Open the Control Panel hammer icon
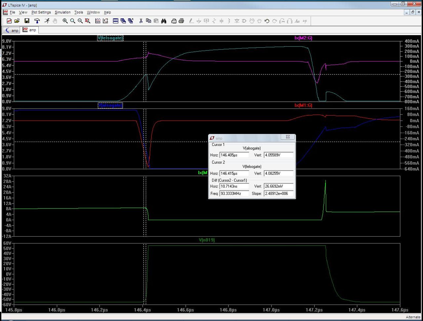This screenshot has width=423, height=321. coord(37,21)
